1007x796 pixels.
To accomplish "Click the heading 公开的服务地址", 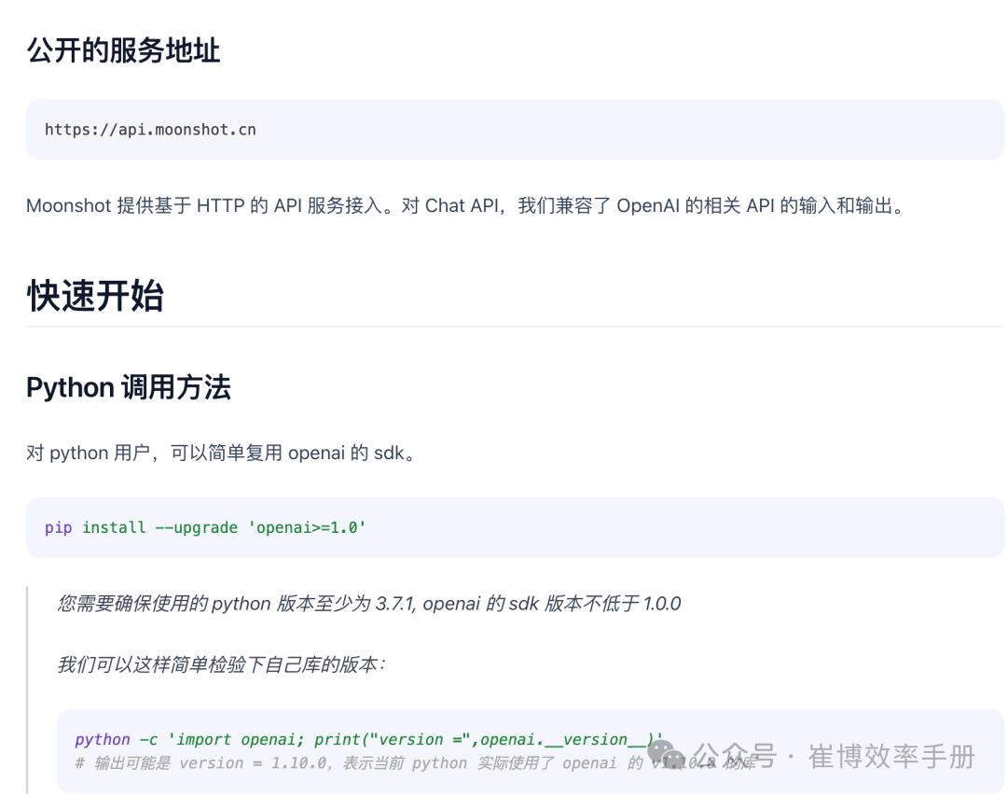I will tap(123, 50).
